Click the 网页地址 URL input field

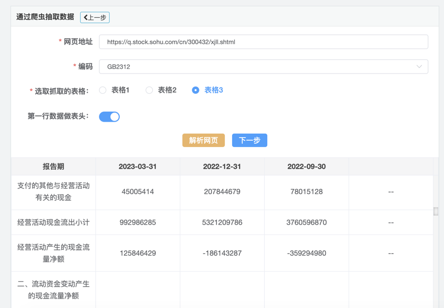[263, 42]
